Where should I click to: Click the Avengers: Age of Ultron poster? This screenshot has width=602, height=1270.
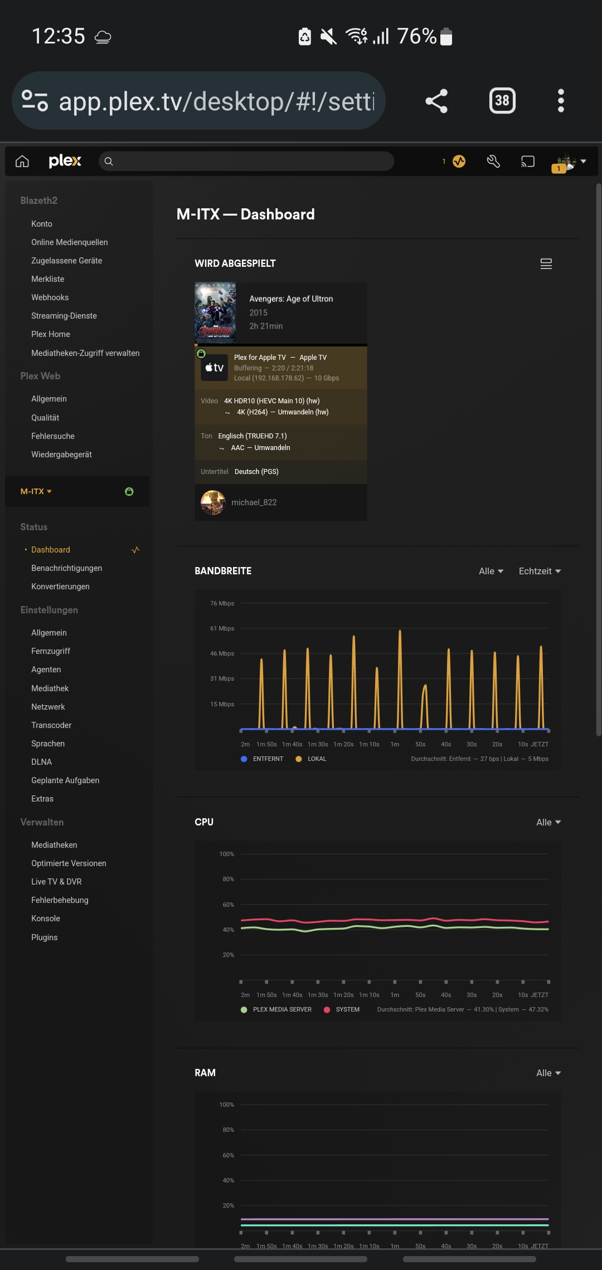tap(215, 313)
